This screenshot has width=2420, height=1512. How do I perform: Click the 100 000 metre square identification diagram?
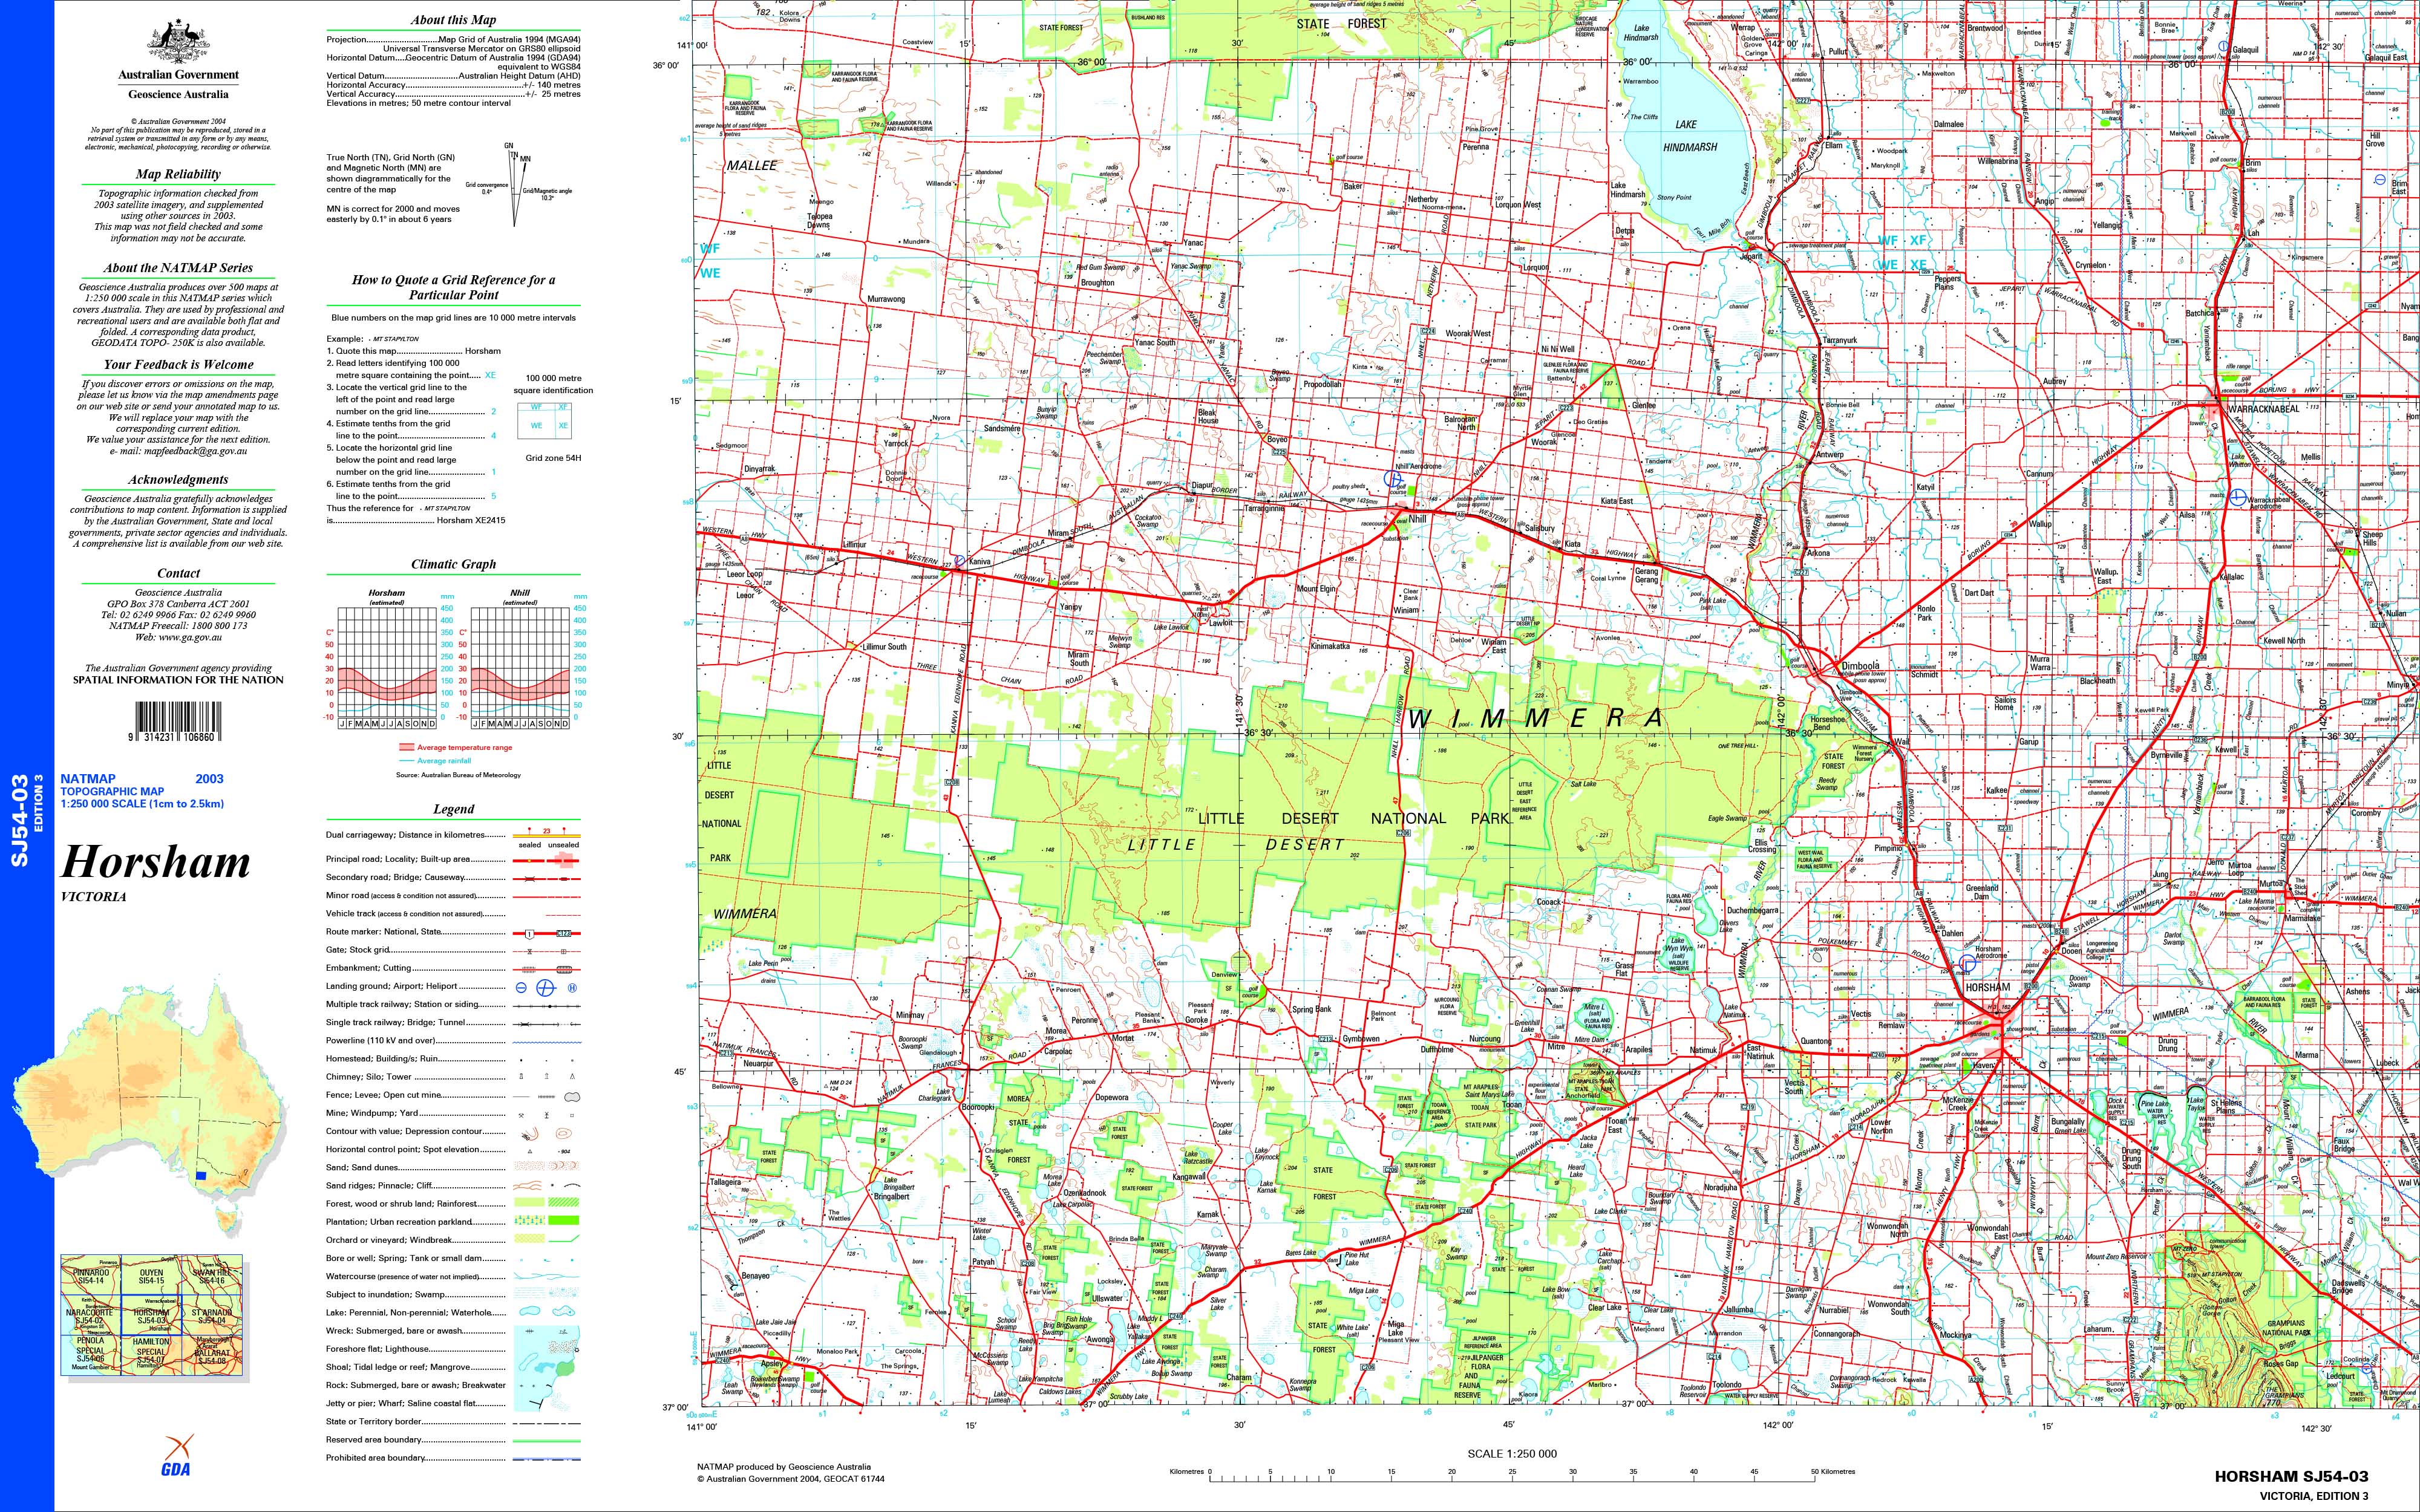pos(543,420)
